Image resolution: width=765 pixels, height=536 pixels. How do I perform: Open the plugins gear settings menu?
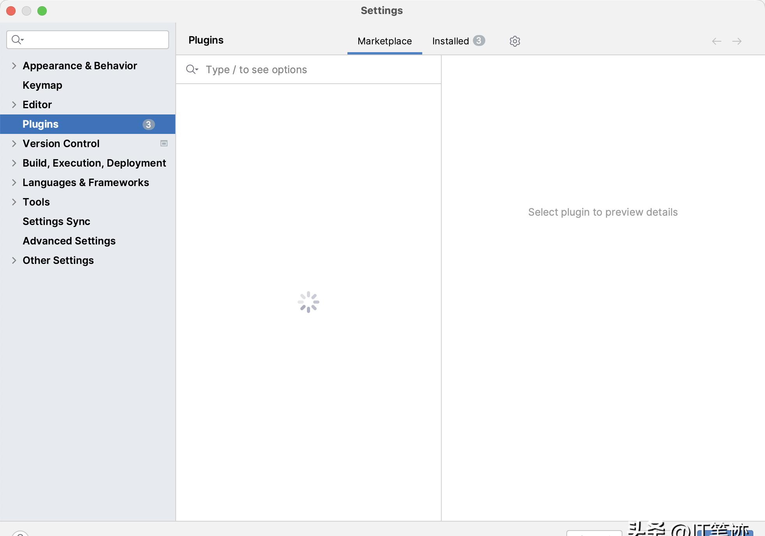515,41
